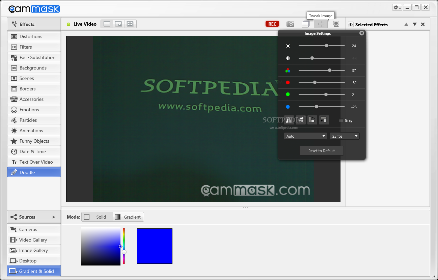
Task: Click contrast value -44
Action: point(354,58)
